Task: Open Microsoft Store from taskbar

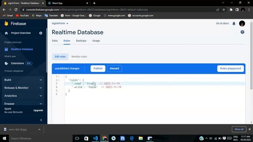Action: 86,138
